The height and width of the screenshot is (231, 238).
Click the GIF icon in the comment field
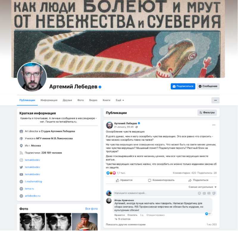[x=209, y=193]
